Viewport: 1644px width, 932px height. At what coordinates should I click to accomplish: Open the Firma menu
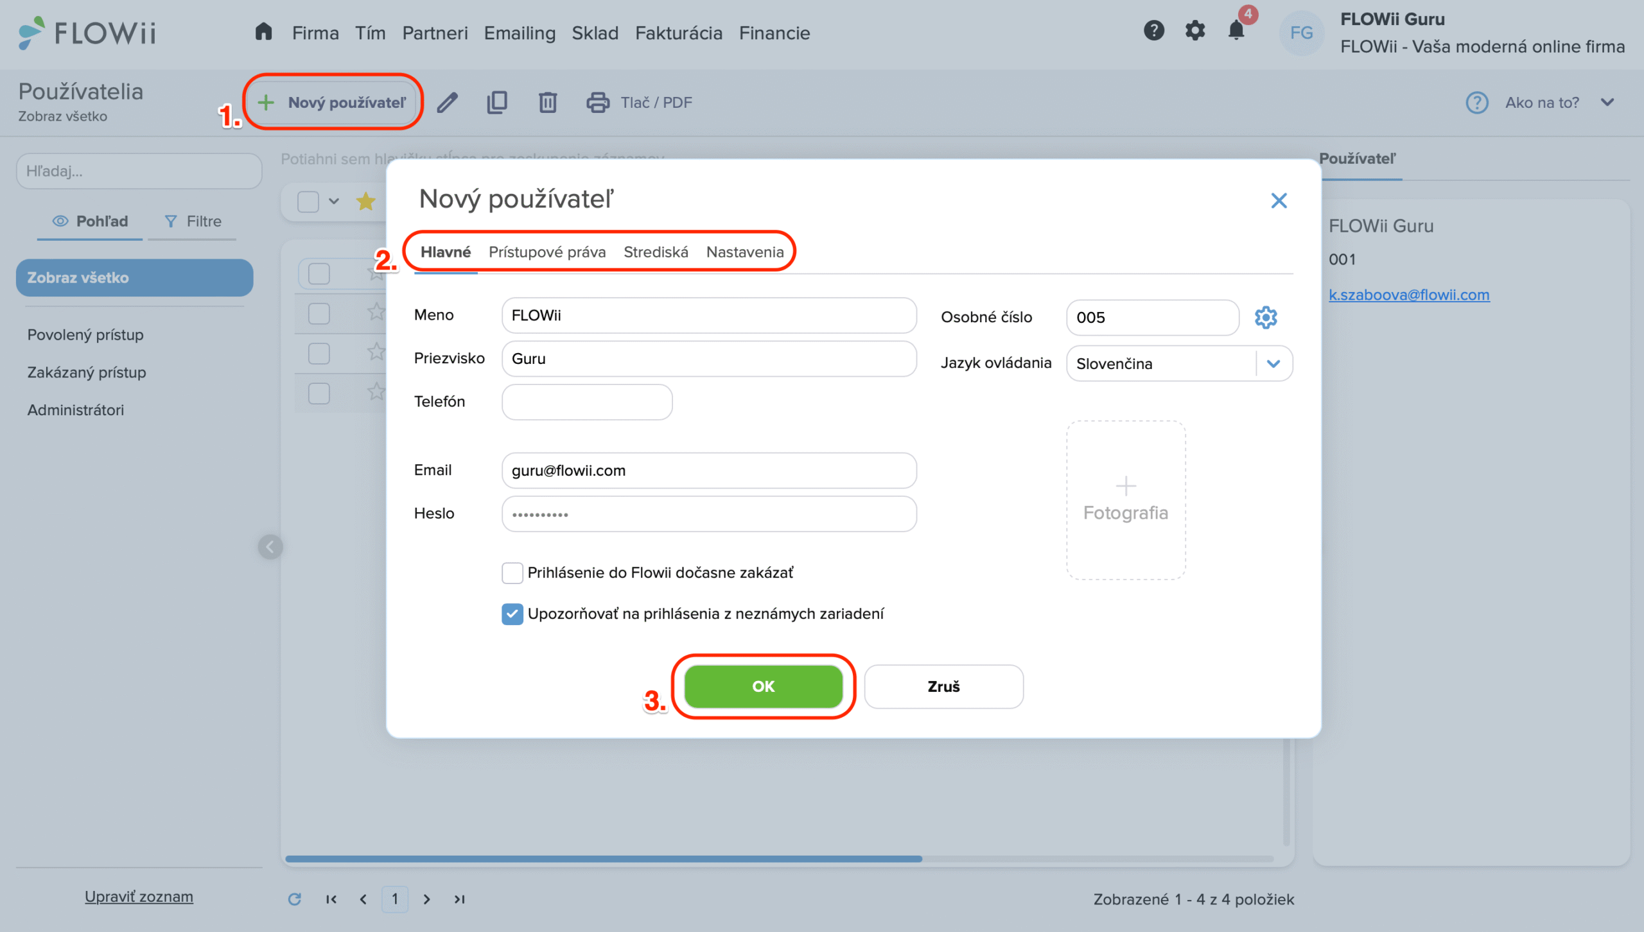pos(315,33)
